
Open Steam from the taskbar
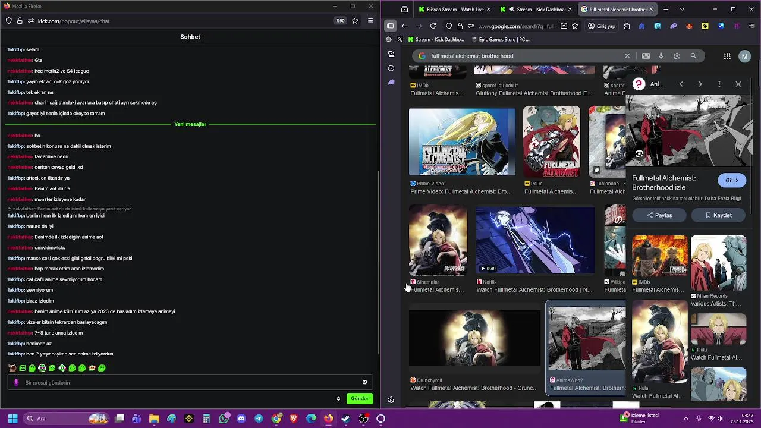345,418
